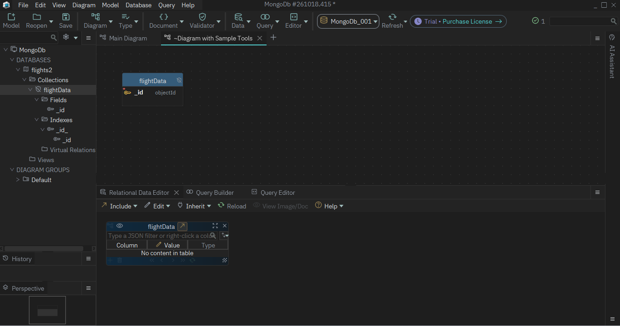The width and height of the screenshot is (620, 326).
Task: Open the Edit button in data editor
Action: click(x=157, y=206)
